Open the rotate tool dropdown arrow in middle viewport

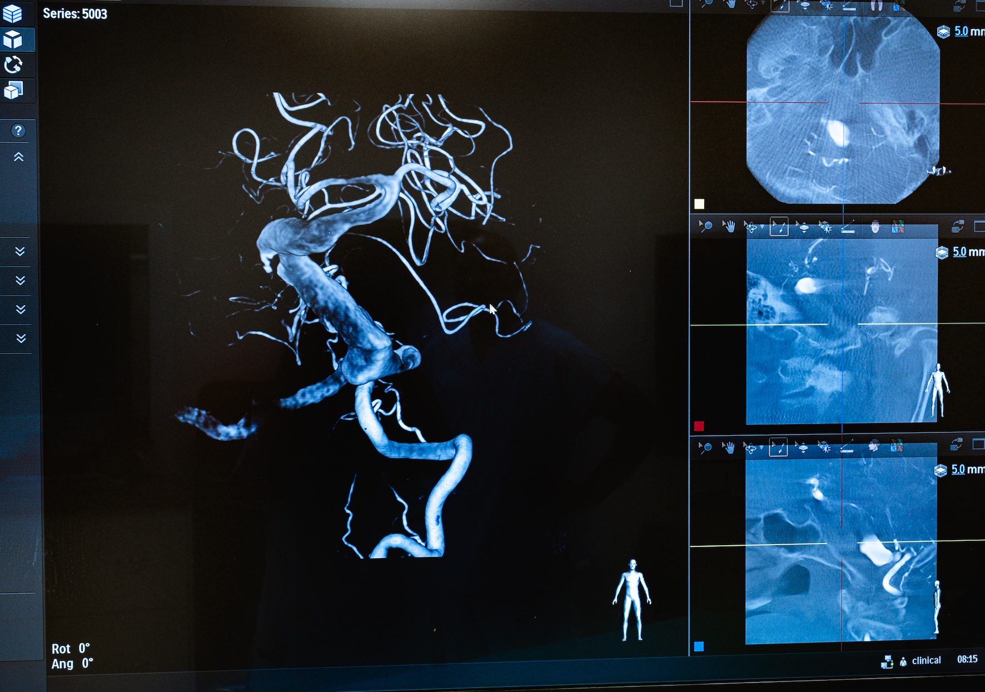click(x=762, y=228)
